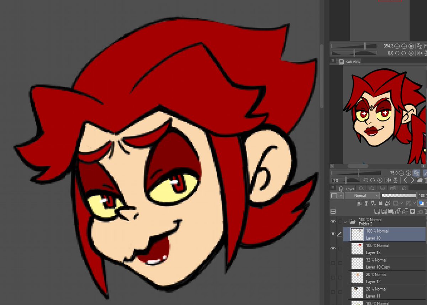Rotate canvas left in Navigator
Image resolution: width=427 pixels, height=305 pixels.
(x=397, y=53)
